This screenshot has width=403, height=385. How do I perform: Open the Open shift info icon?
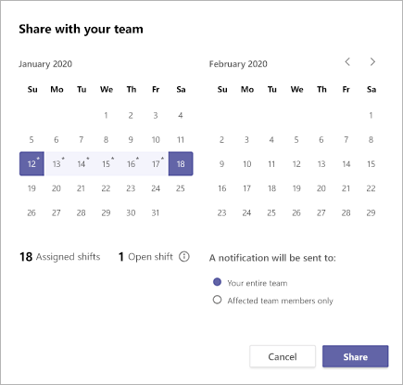pyautogui.click(x=184, y=257)
